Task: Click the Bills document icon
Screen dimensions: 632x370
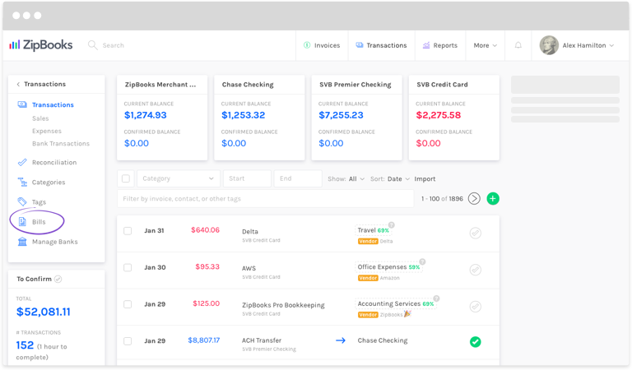Action: 22,222
